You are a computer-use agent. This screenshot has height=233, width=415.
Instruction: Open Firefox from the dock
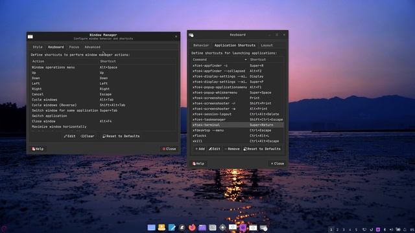192,227
